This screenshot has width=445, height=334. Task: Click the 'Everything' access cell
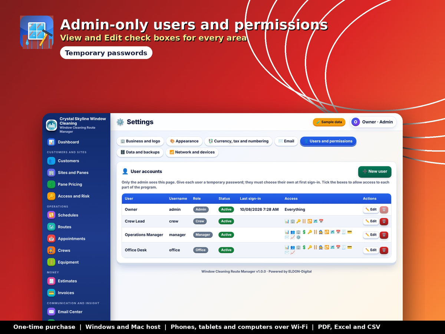295,210
